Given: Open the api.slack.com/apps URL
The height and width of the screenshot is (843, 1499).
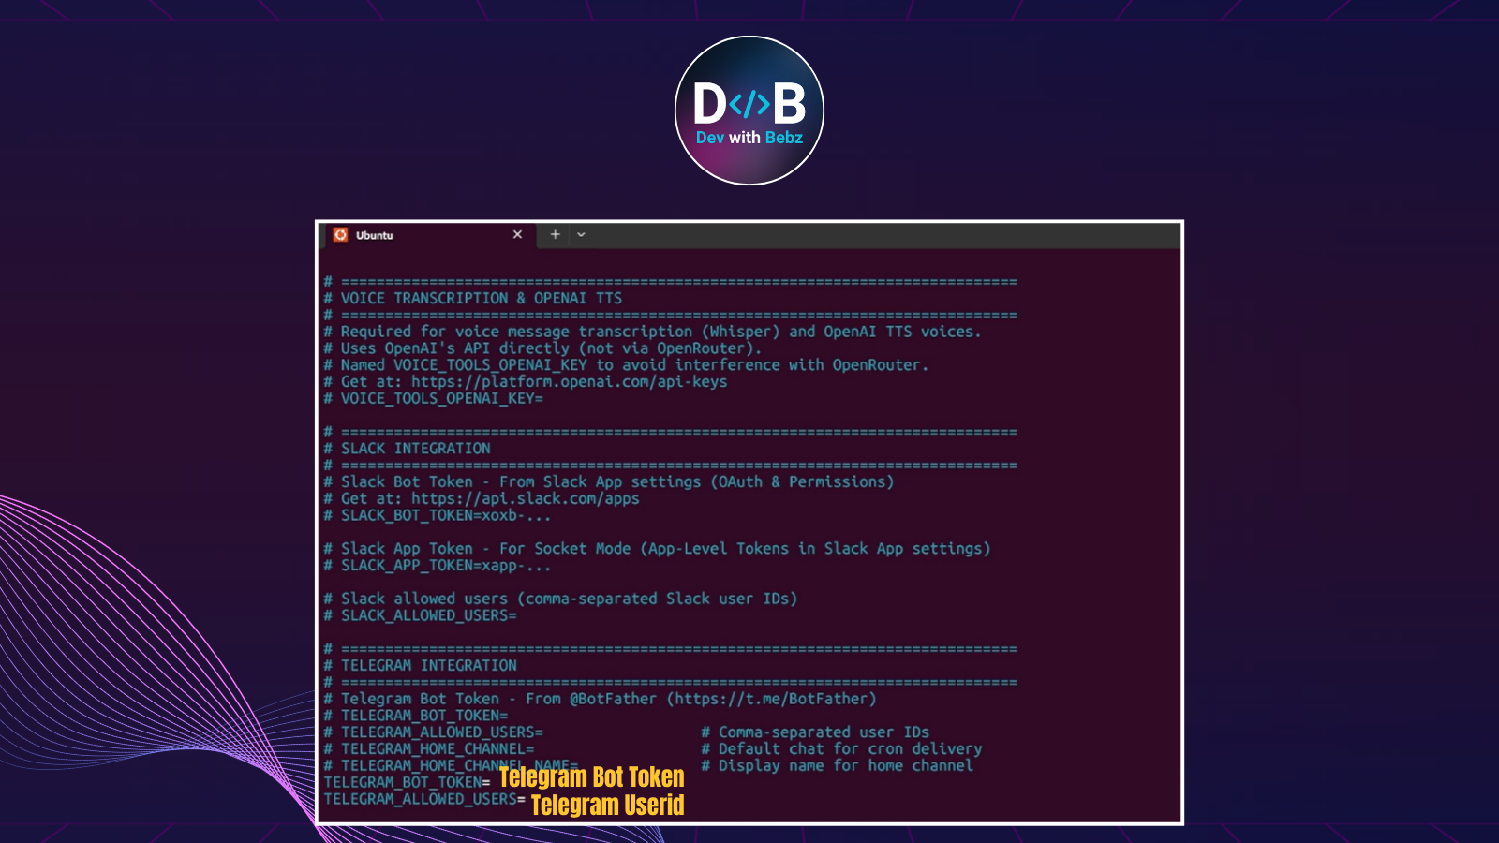Looking at the screenshot, I should (x=525, y=499).
